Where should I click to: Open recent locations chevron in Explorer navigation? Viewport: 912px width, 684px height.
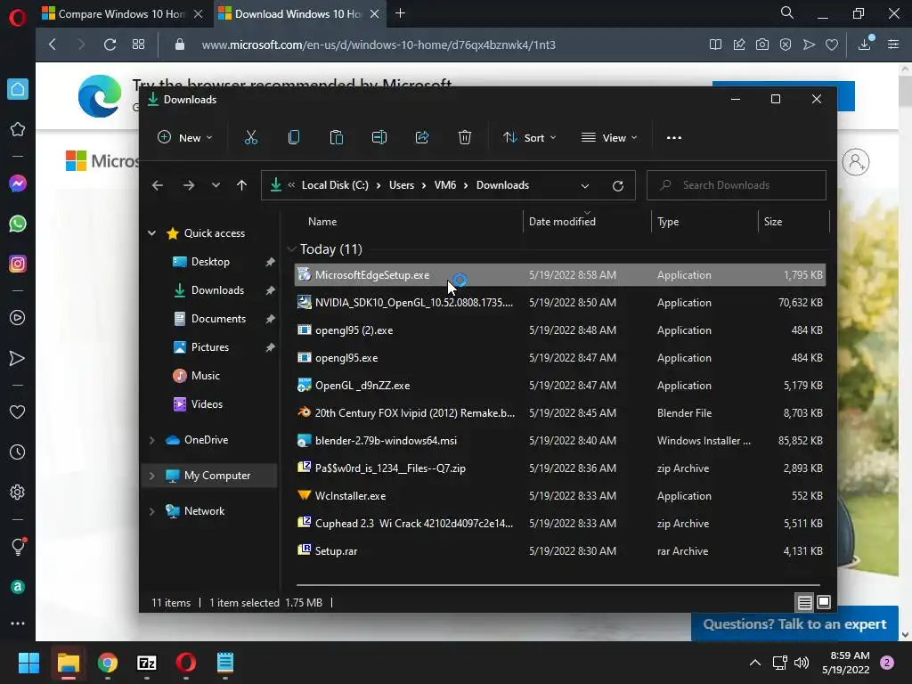(x=216, y=185)
